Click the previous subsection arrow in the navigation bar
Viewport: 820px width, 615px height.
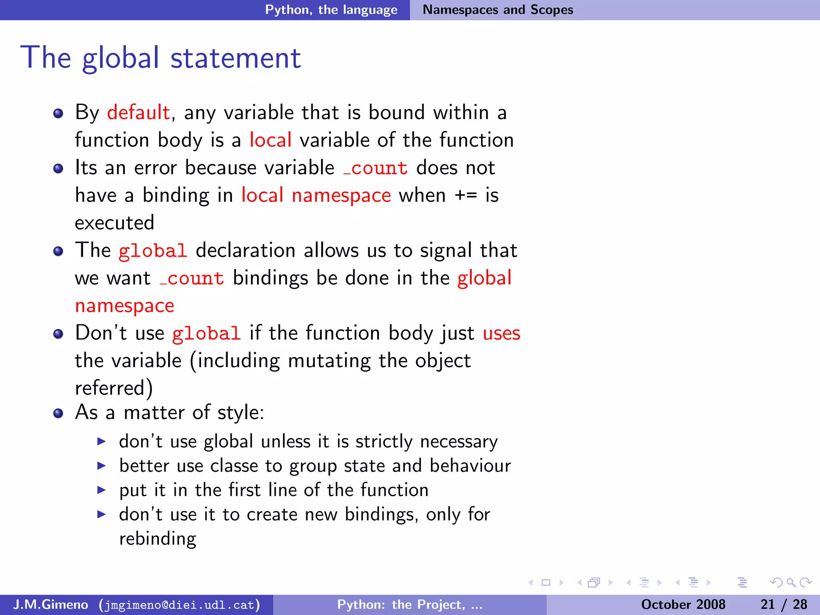(x=629, y=583)
